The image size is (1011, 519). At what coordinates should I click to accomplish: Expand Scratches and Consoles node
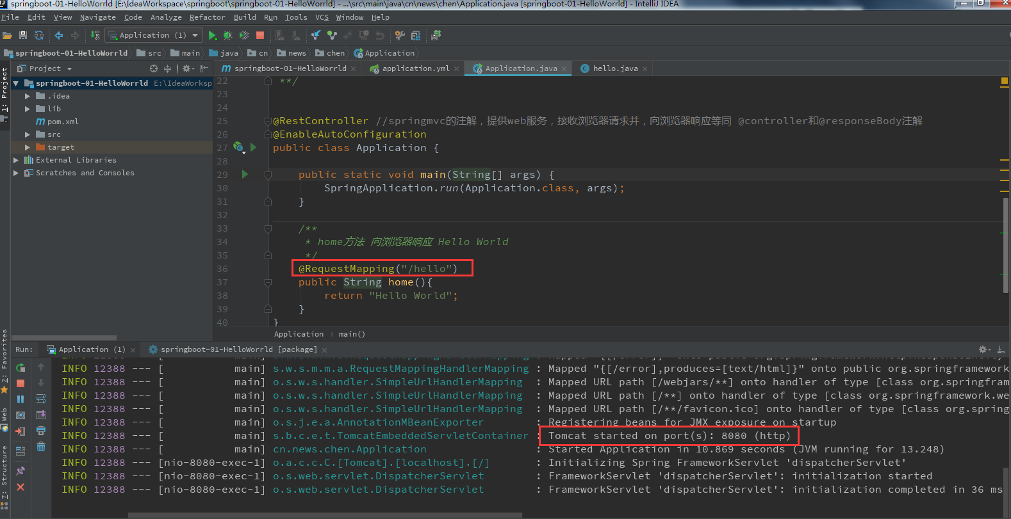16,173
